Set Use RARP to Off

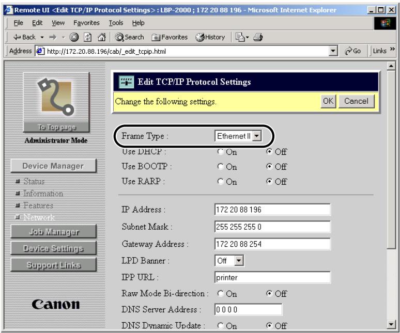click(x=269, y=181)
